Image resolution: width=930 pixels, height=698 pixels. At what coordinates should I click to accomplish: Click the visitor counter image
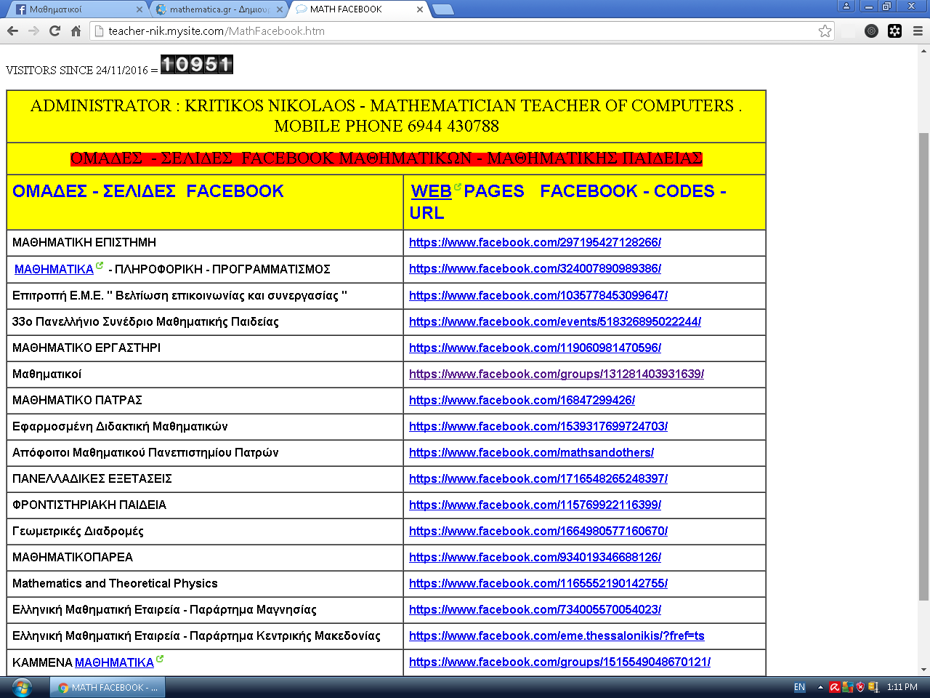click(x=197, y=65)
